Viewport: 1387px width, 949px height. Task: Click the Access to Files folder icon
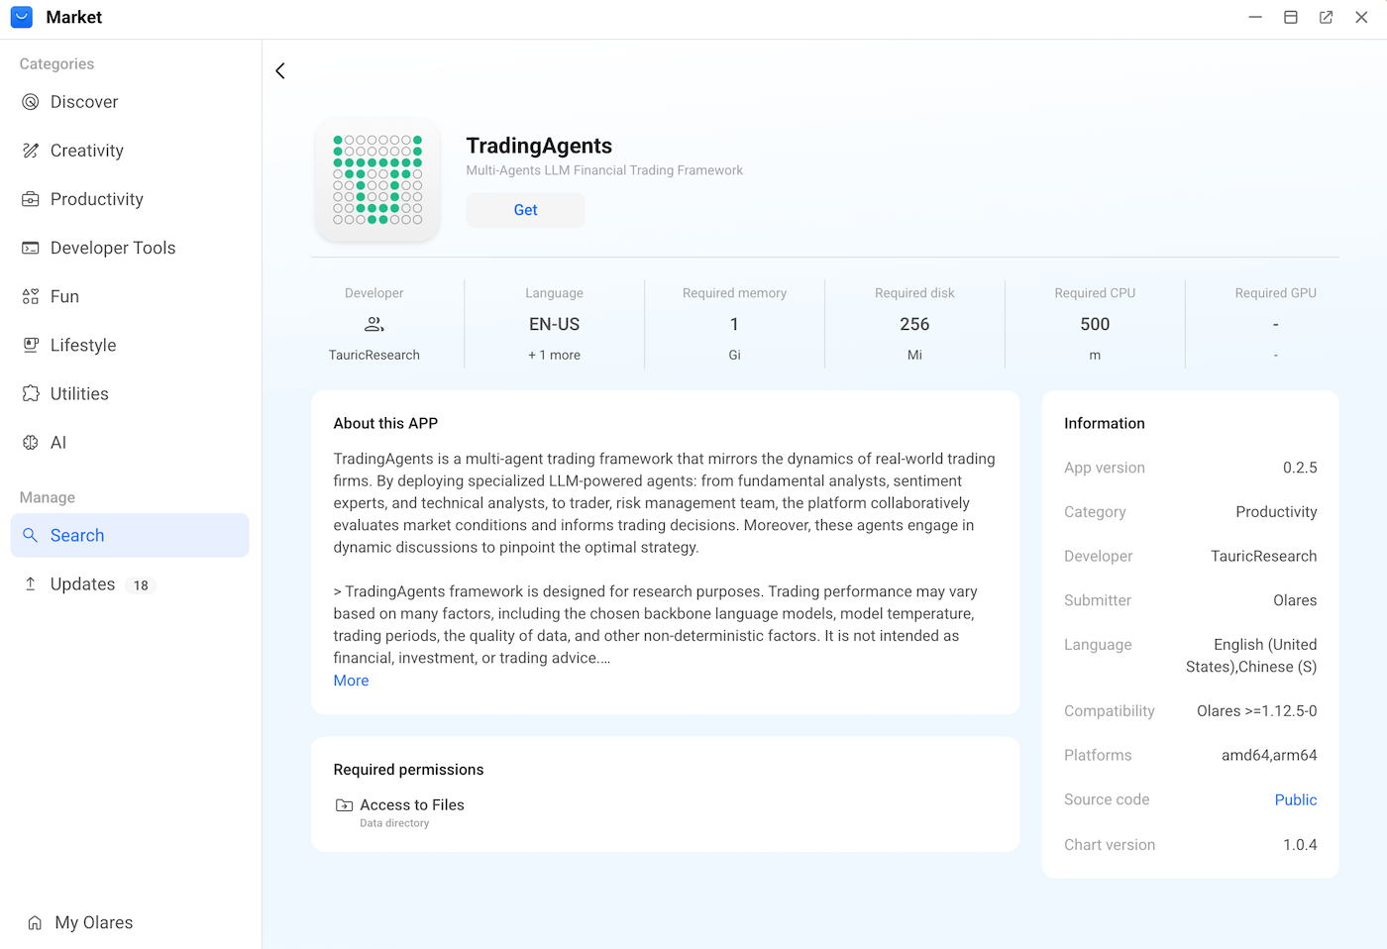pyautogui.click(x=344, y=805)
